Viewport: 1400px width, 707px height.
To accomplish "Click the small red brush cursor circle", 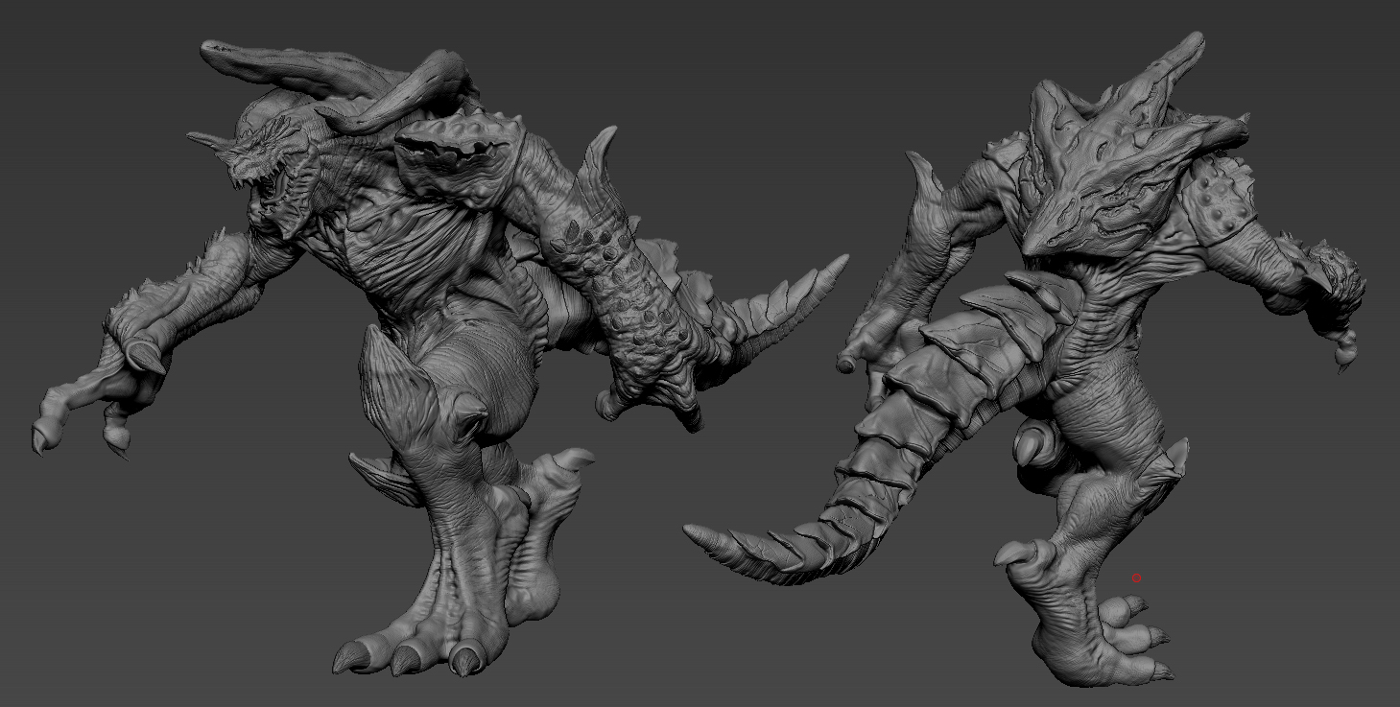I will click(1137, 577).
